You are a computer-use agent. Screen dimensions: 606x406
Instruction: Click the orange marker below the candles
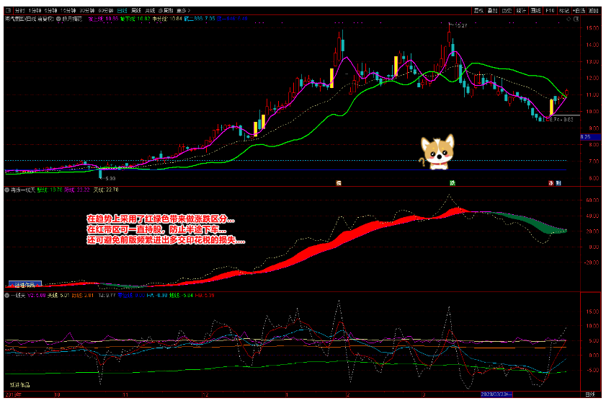pos(338,183)
